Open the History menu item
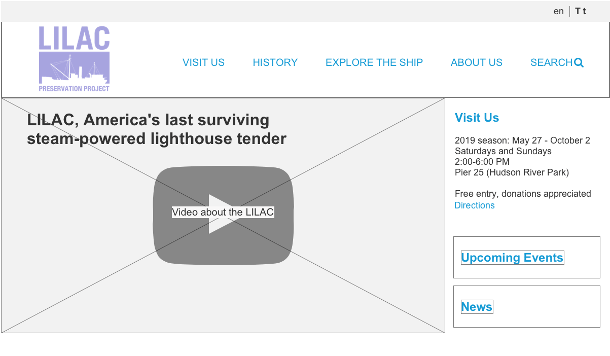 coord(275,62)
